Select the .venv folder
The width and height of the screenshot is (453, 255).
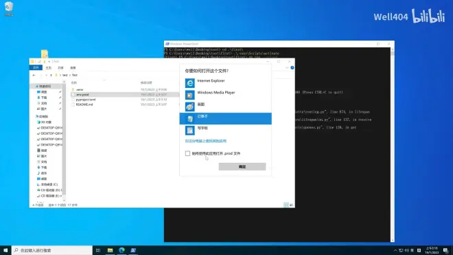(80, 90)
